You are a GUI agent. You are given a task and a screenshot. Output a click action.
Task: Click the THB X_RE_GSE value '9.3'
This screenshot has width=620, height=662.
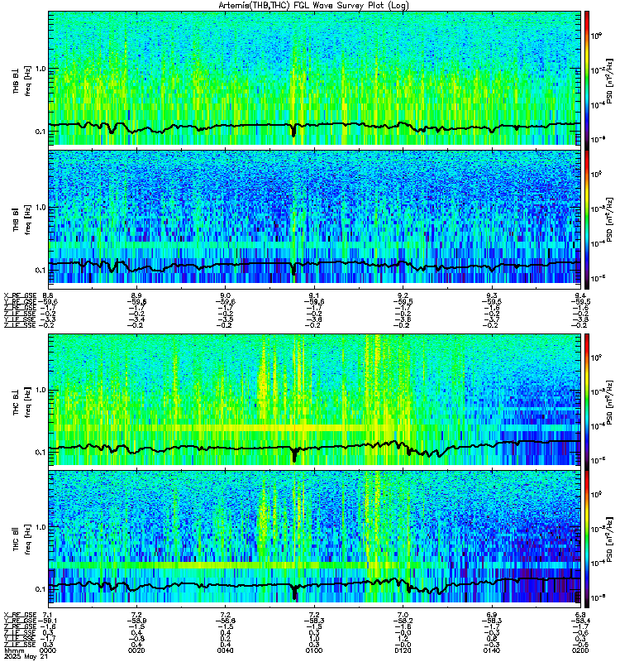[x=492, y=295]
